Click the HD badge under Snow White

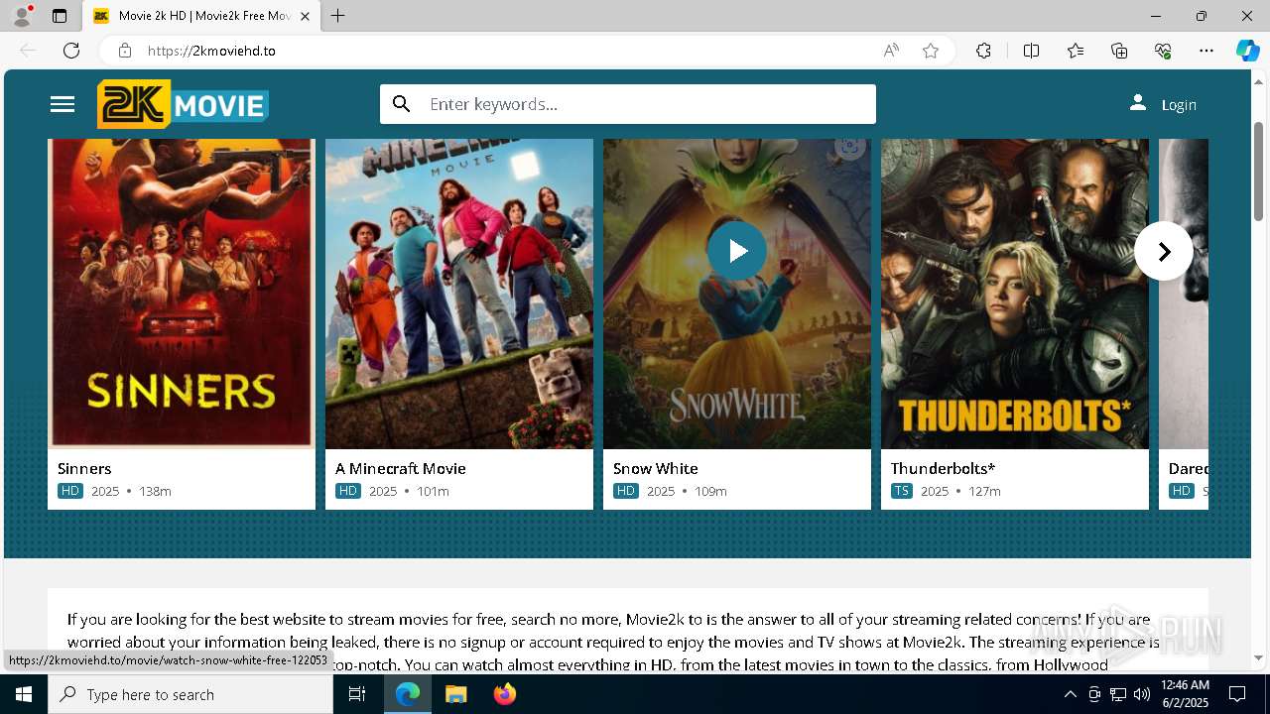point(626,491)
